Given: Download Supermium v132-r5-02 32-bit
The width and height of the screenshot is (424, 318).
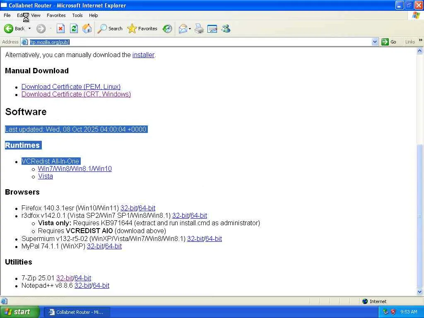Looking at the screenshot, I should coord(195,239).
